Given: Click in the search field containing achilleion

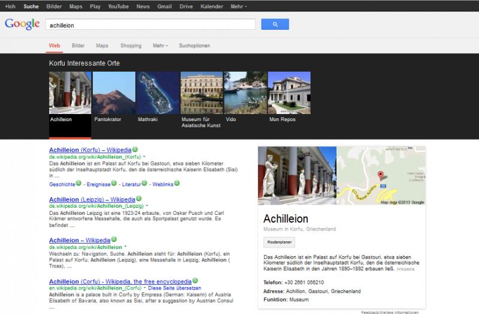Looking at the screenshot, I should point(150,24).
